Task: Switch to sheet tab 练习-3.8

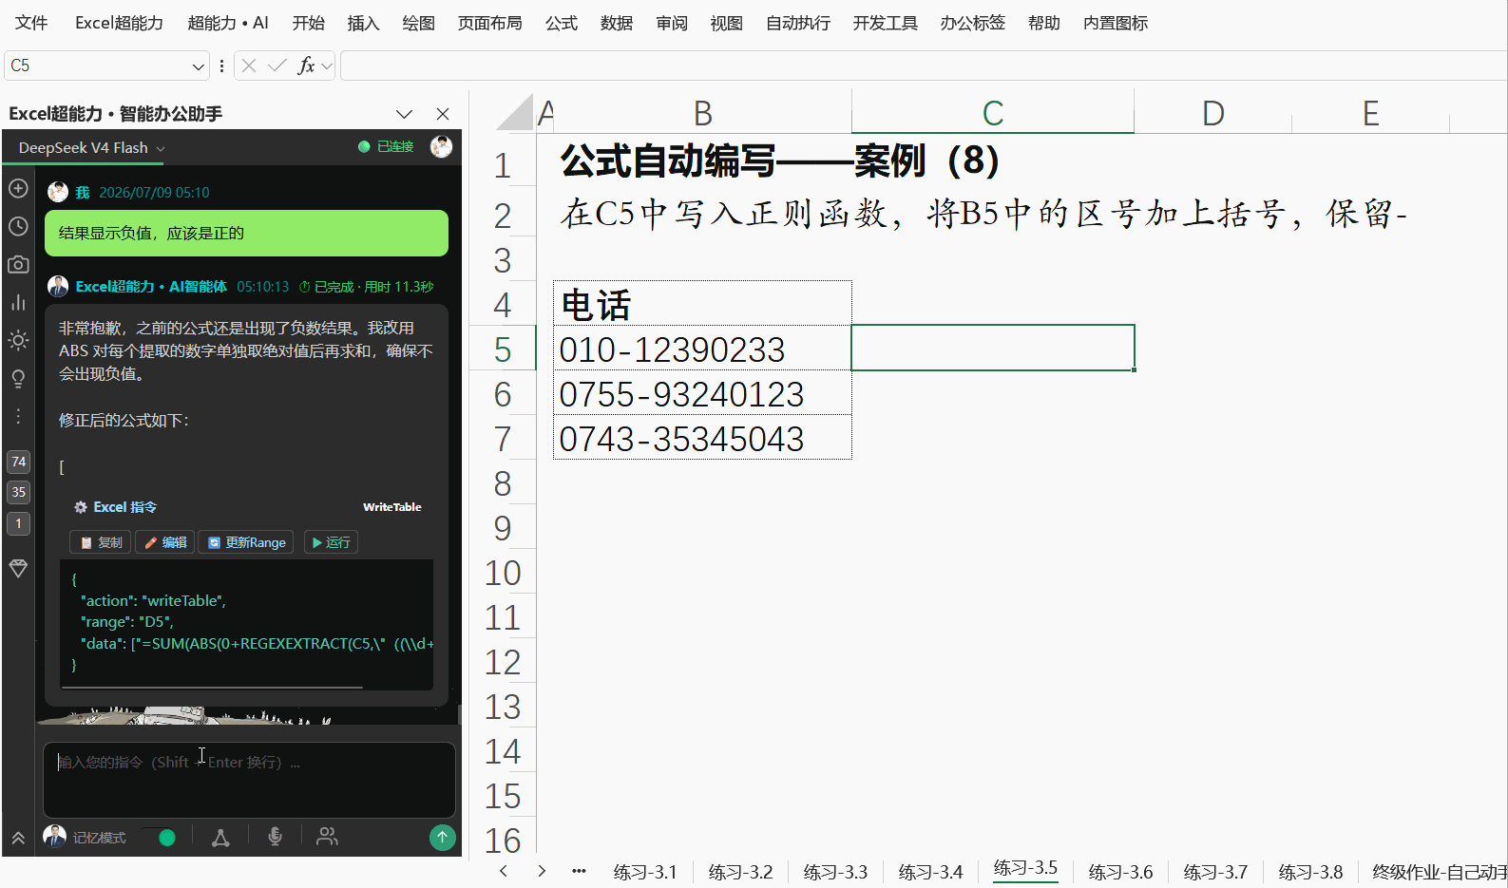Action: pos(1310,872)
